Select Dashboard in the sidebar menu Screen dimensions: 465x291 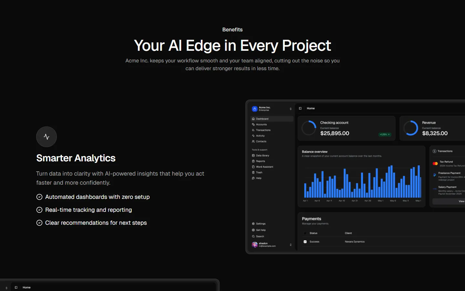point(262,119)
